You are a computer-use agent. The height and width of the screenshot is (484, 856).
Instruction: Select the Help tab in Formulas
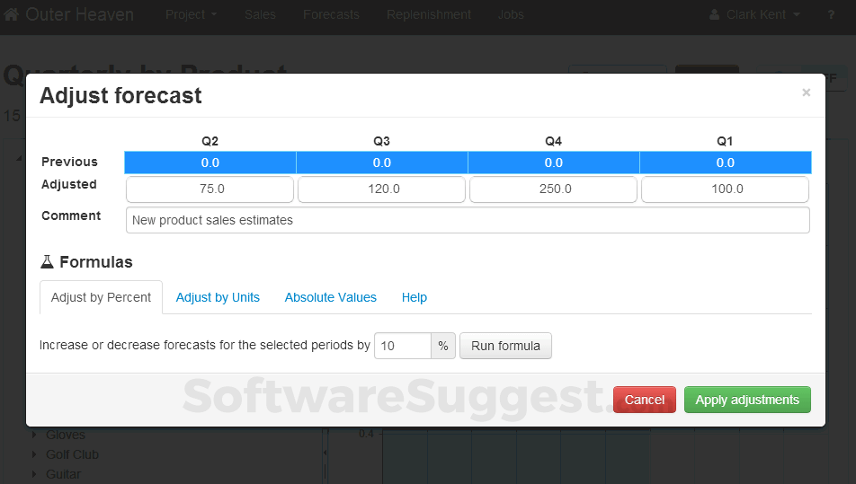(415, 297)
